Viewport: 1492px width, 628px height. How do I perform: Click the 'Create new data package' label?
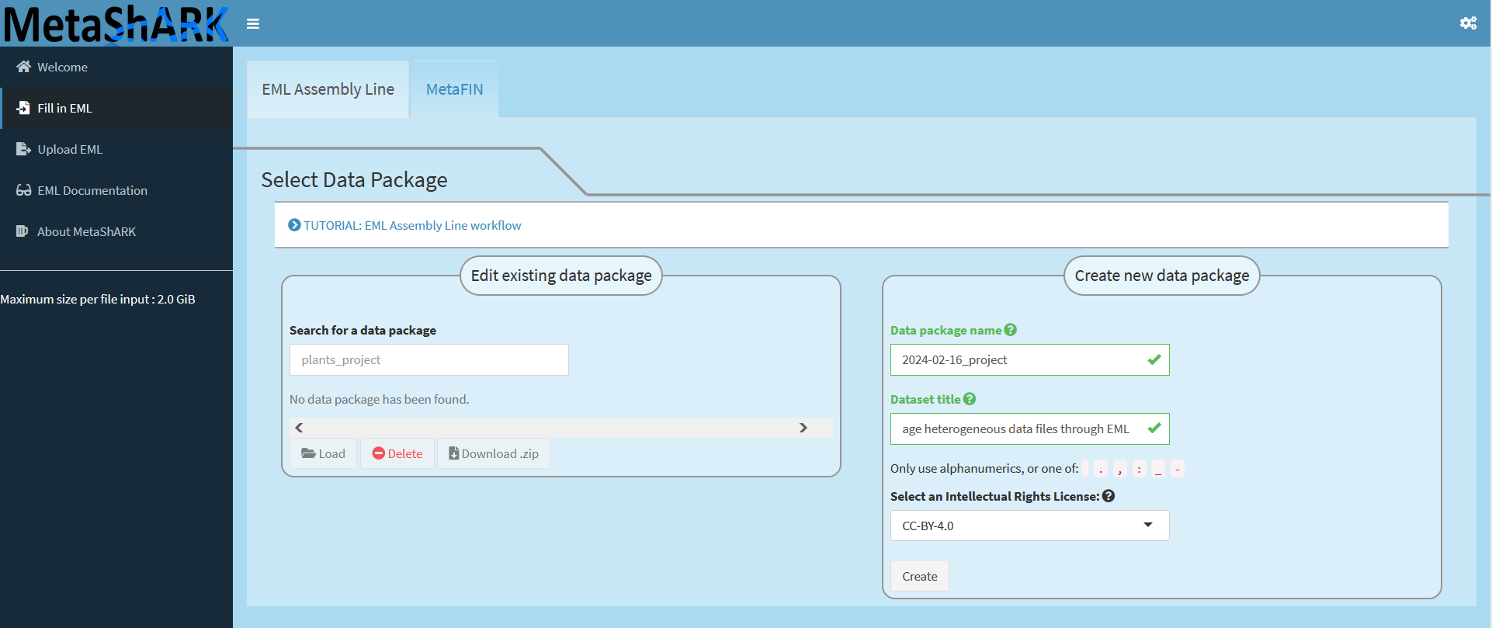coord(1162,276)
